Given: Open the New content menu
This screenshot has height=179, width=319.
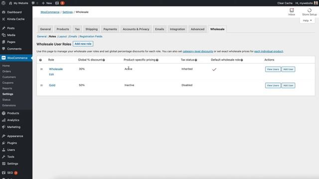Looking at the screenshot, I should tap(47, 3).
